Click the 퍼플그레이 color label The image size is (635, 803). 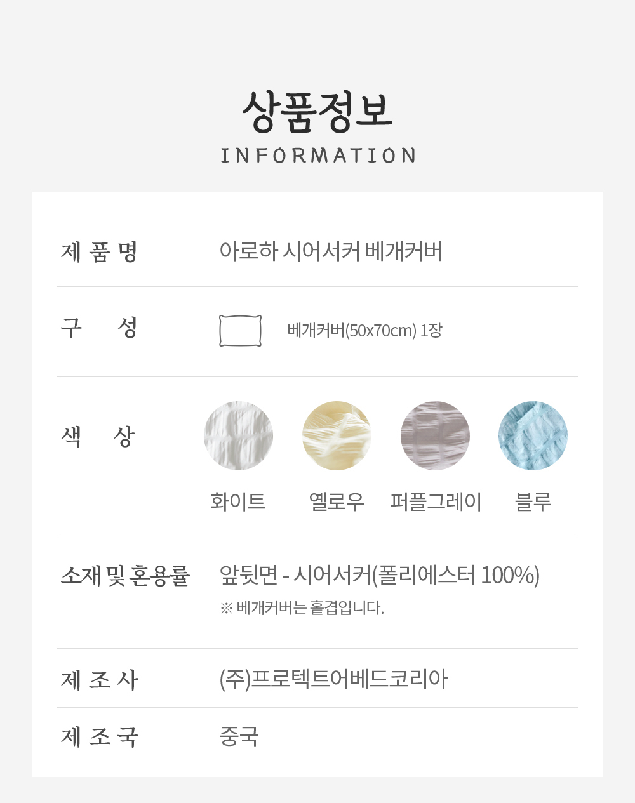pyautogui.click(x=436, y=501)
